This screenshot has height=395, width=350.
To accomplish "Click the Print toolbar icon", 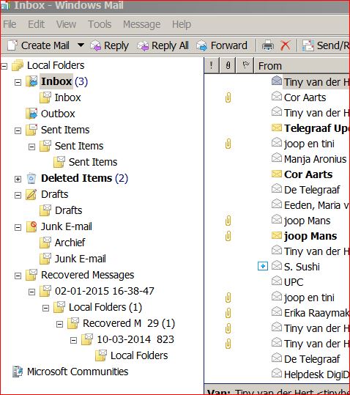I will 268,45.
